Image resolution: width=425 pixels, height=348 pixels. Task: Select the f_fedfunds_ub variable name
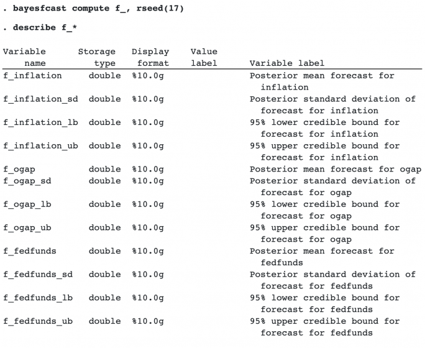point(38,321)
